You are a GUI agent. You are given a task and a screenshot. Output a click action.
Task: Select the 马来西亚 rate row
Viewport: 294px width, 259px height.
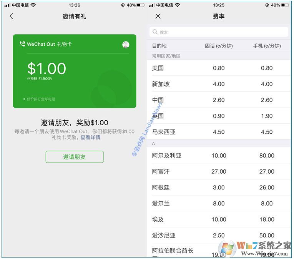click(x=219, y=132)
